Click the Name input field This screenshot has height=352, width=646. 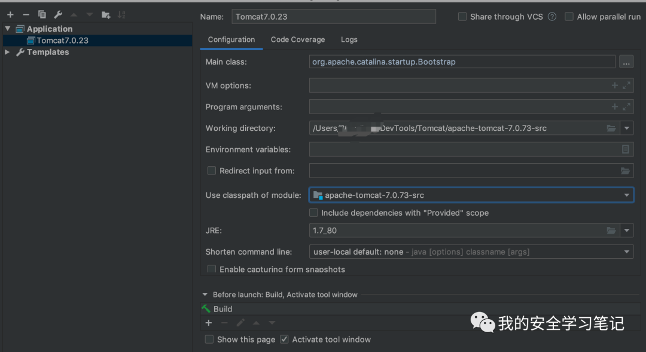click(333, 17)
